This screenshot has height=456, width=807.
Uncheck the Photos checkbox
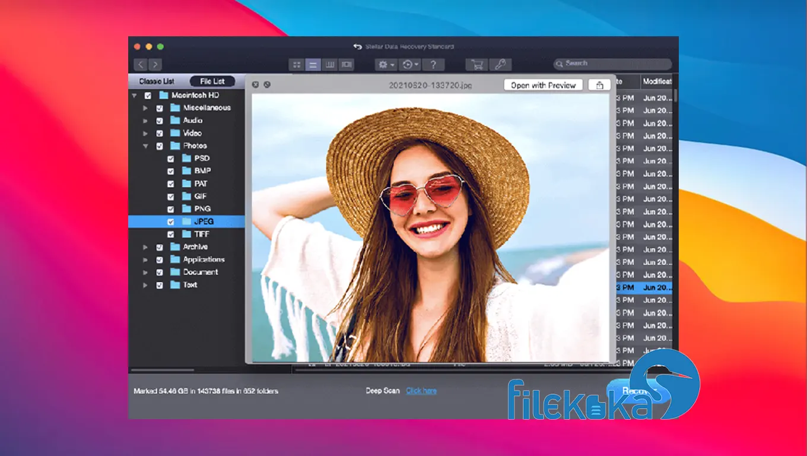pos(160,145)
